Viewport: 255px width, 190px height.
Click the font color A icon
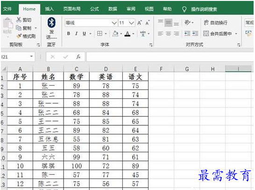(x=127, y=34)
